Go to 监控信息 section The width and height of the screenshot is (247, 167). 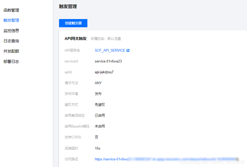pos(11,30)
